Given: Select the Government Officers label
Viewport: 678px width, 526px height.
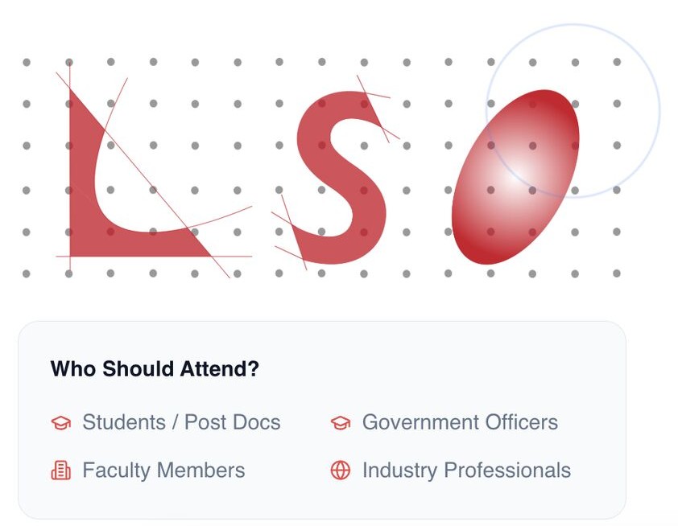Looking at the screenshot, I should (x=460, y=422).
